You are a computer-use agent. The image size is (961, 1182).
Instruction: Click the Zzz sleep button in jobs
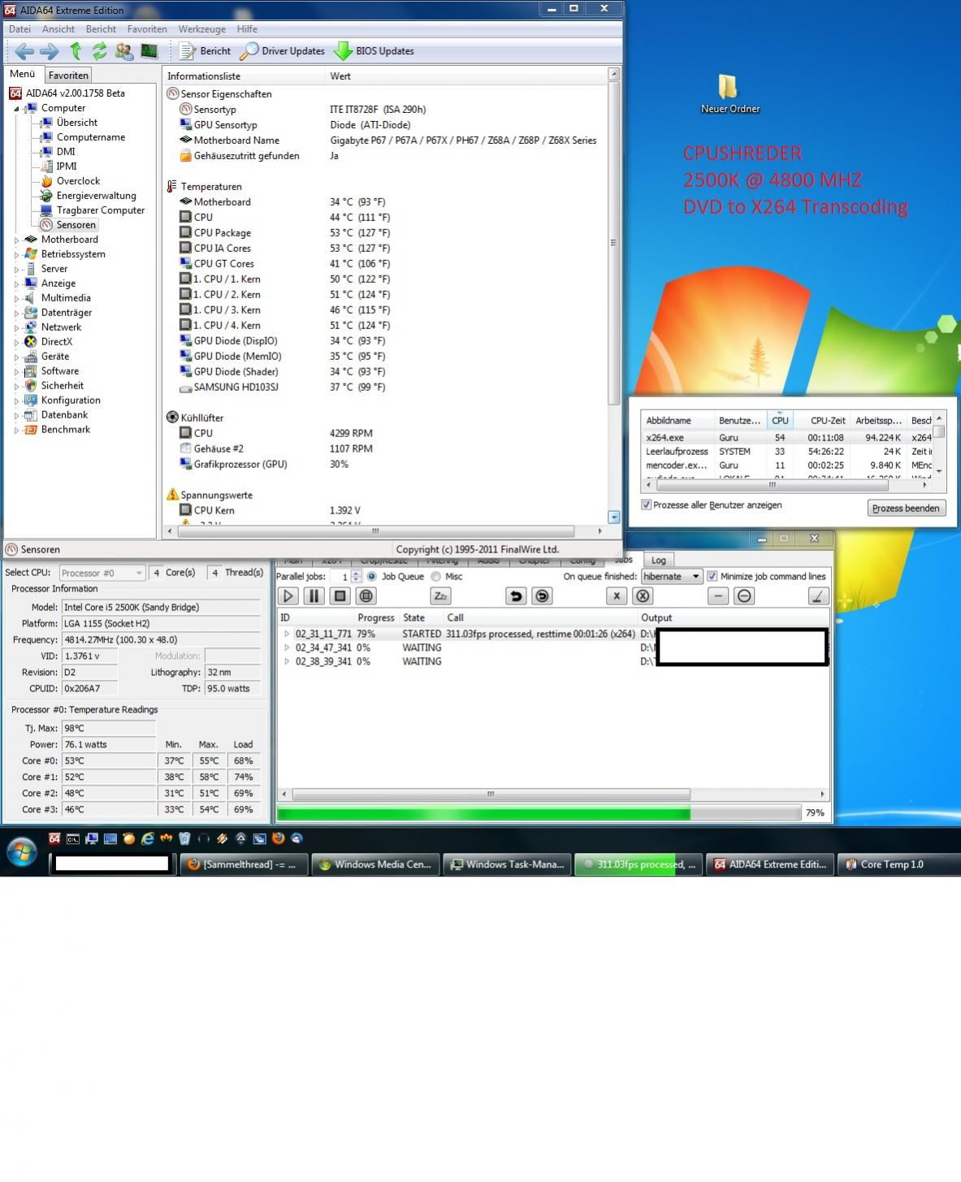tap(440, 596)
